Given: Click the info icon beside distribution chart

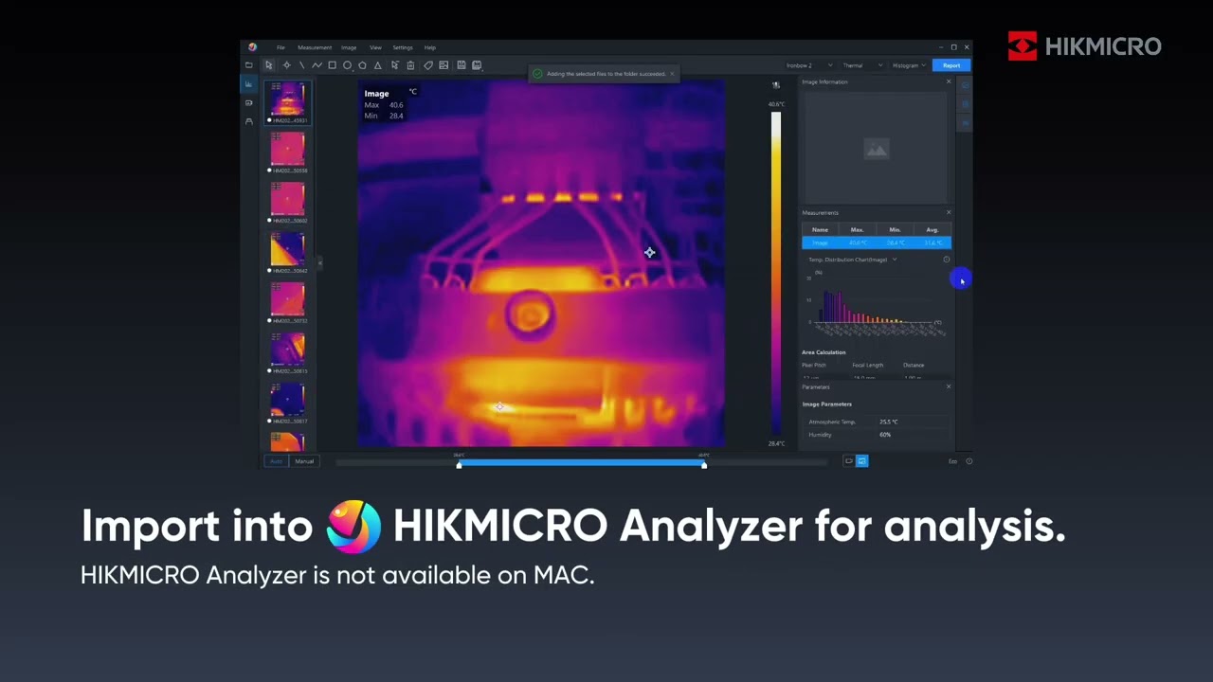Looking at the screenshot, I should point(946,260).
